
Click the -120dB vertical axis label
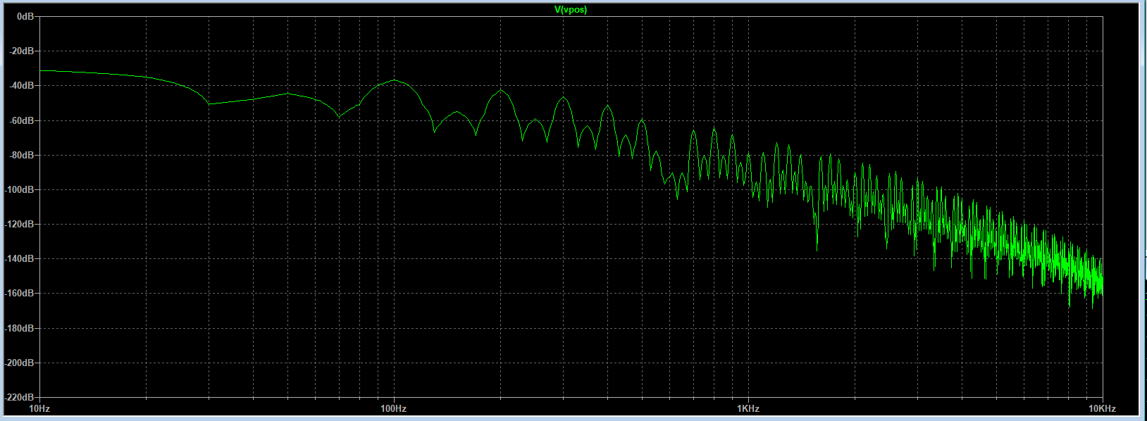(x=20, y=224)
